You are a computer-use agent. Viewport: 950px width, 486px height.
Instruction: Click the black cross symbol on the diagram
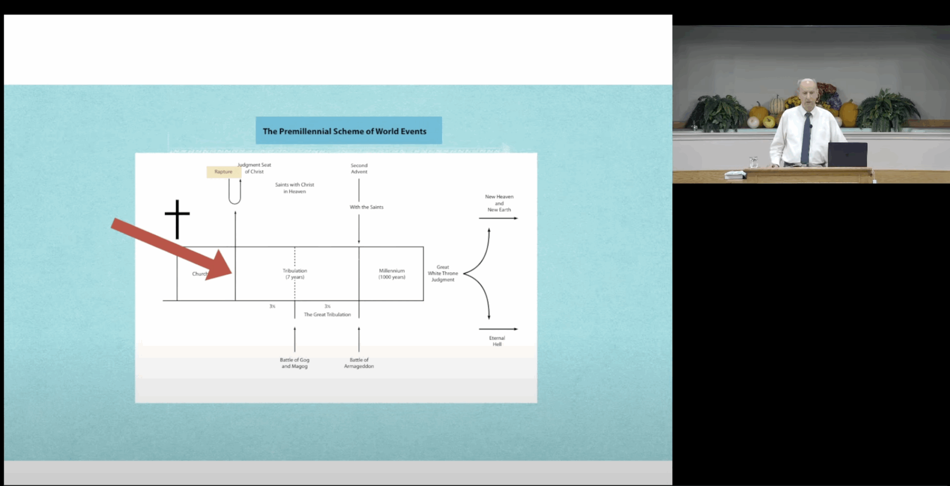click(x=177, y=218)
